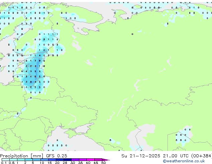212x164 pixels.
Task: Click the purple over-50 arrow tip of legend
Action: [x=106, y=160]
